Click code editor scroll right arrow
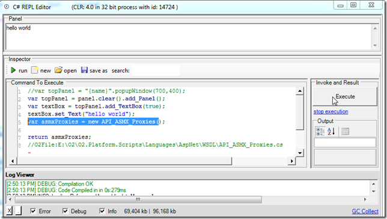The image size is (387, 219). click(x=292, y=161)
